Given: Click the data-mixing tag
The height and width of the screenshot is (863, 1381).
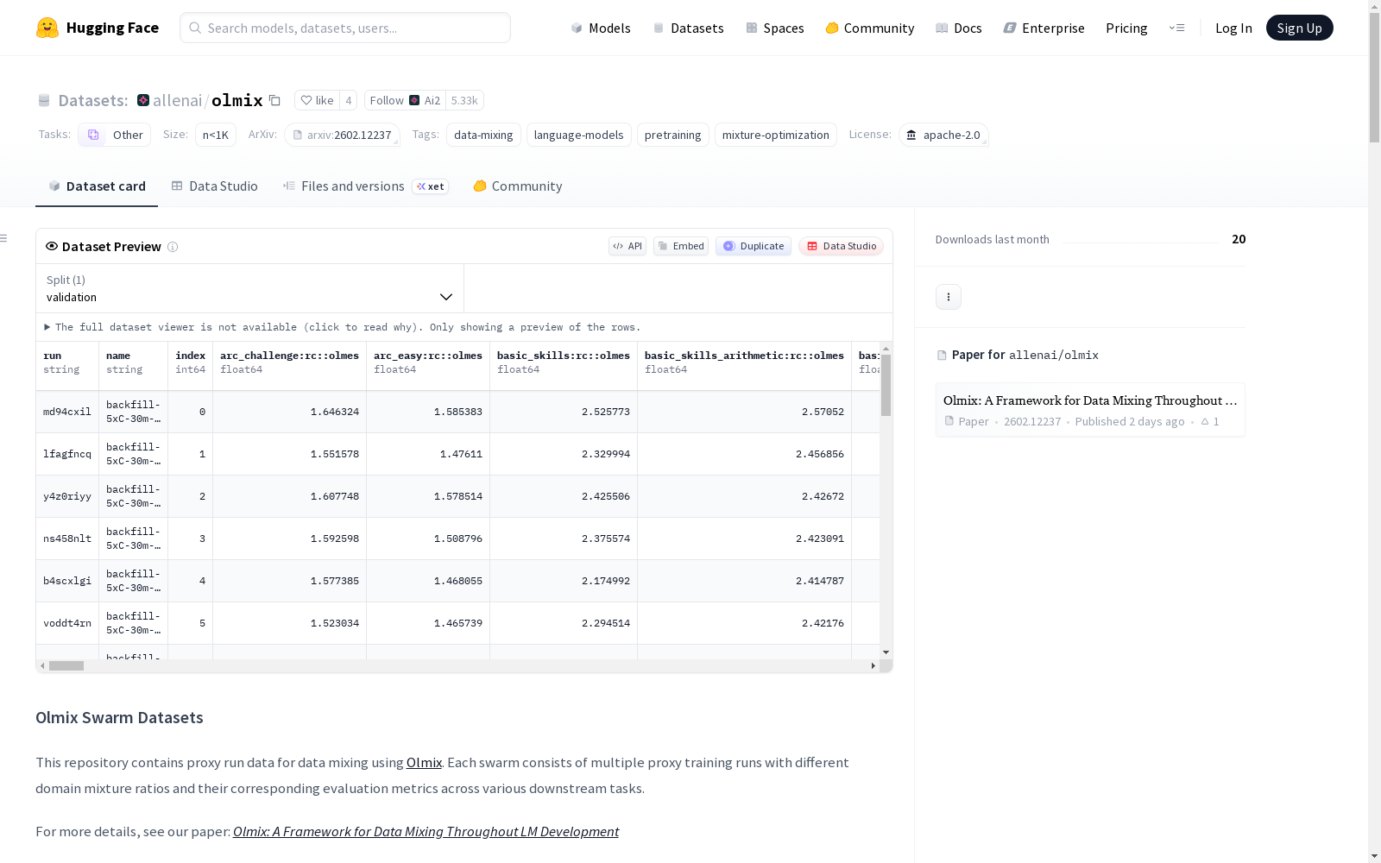Looking at the screenshot, I should click(483, 135).
